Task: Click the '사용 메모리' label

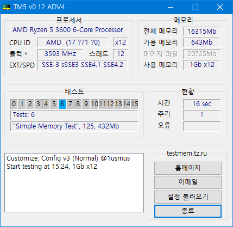Action: [161, 65]
